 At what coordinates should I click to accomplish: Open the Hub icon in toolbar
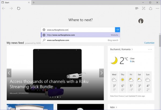[x=137, y=8]
